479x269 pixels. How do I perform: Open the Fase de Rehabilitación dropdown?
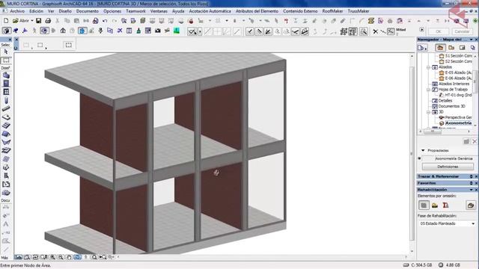coord(473,223)
